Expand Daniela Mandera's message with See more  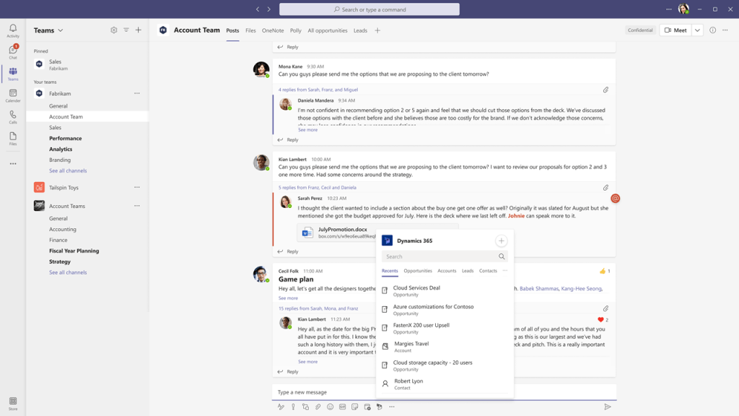pyautogui.click(x=307, y=130)
